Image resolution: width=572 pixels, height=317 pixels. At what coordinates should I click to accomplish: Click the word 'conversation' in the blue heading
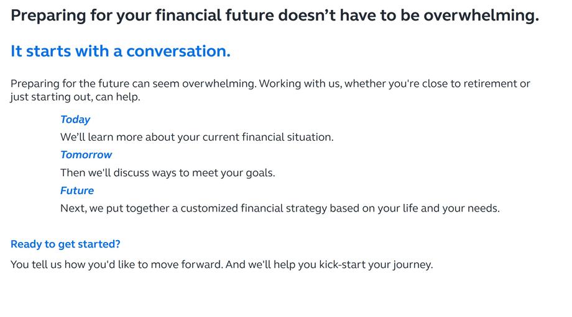(x=178, y=51)
